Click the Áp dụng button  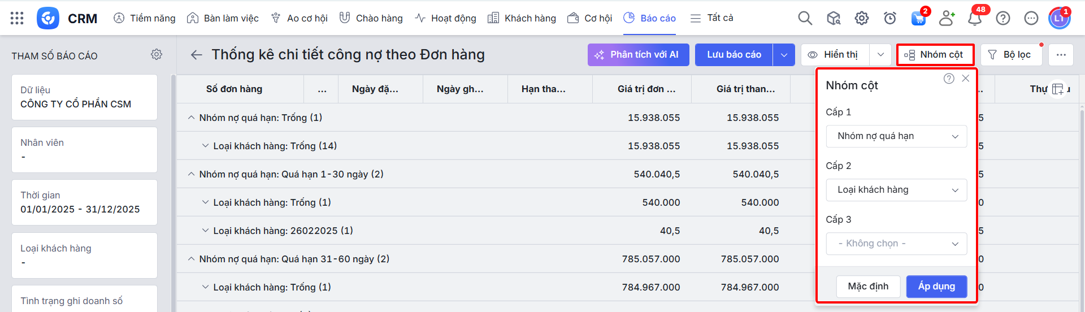(936, 287)
